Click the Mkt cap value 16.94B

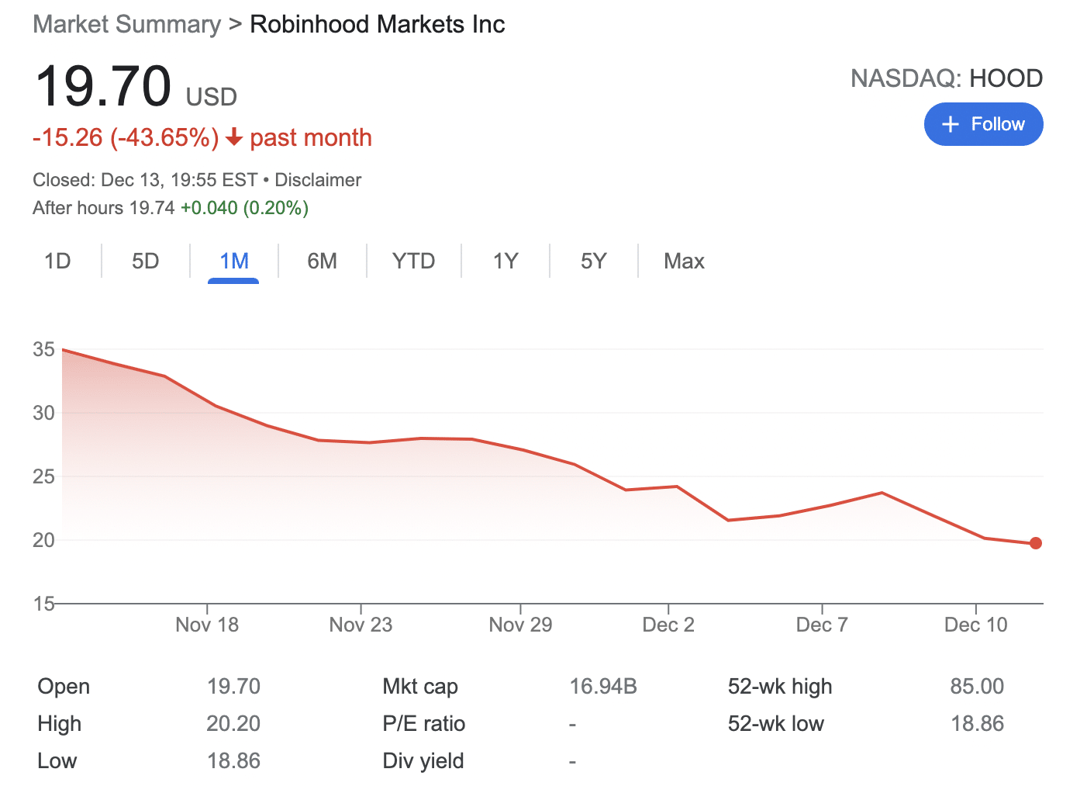tap(603, 687)
